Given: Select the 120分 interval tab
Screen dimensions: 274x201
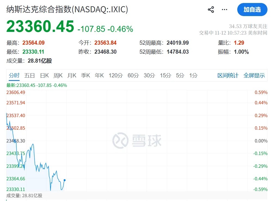Looking at the screenshot, I should tap(116, 76).
